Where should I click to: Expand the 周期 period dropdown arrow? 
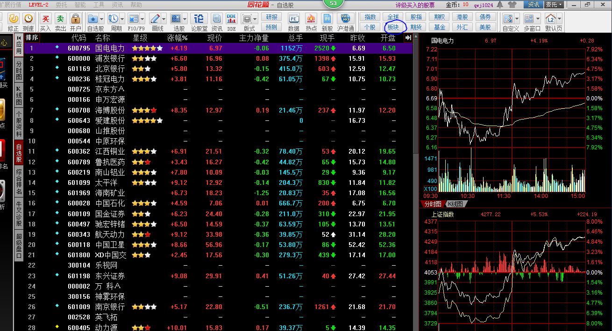click(x=122, y=19)
